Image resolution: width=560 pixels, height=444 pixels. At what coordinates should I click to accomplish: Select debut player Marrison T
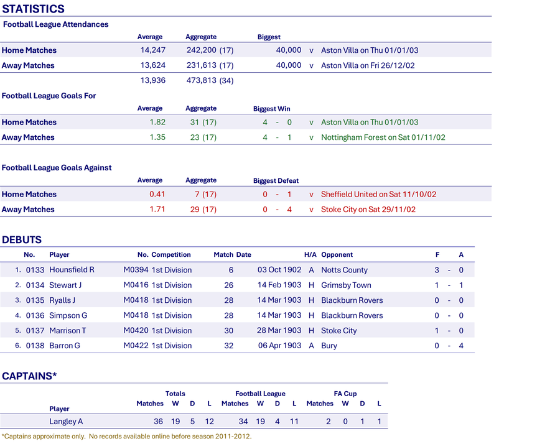[x=67, y=330]
